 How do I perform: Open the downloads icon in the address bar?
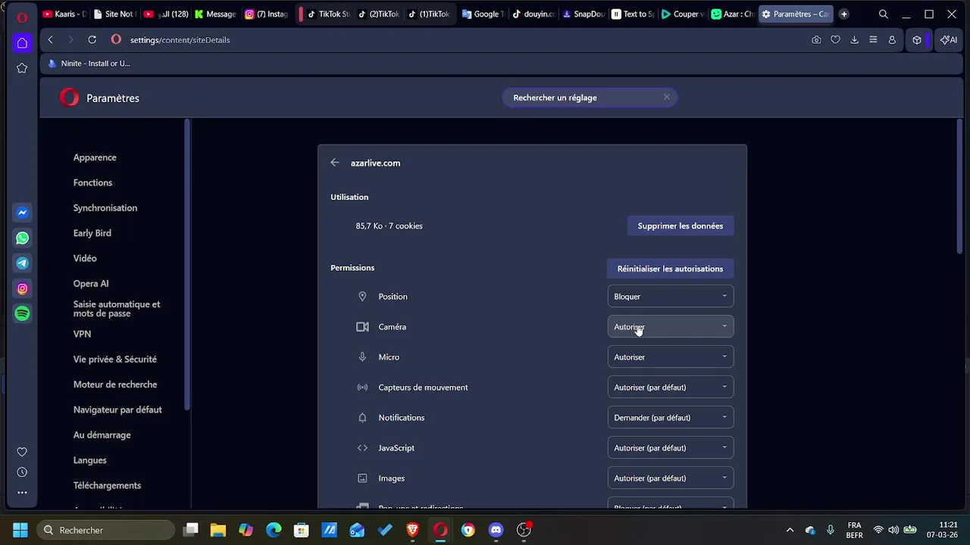pos(854,40)
